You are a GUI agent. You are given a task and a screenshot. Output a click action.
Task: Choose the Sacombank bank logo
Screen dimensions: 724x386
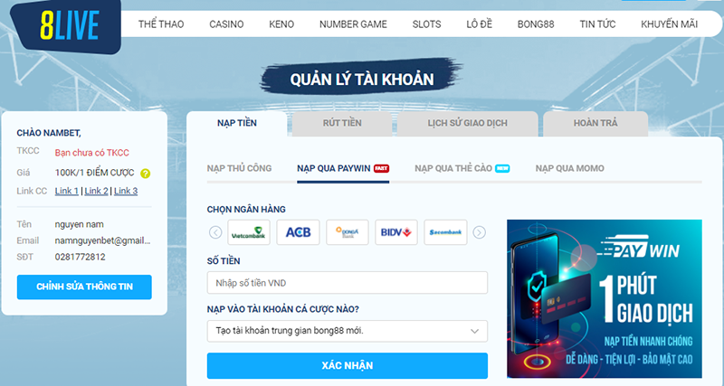(445, 232)
